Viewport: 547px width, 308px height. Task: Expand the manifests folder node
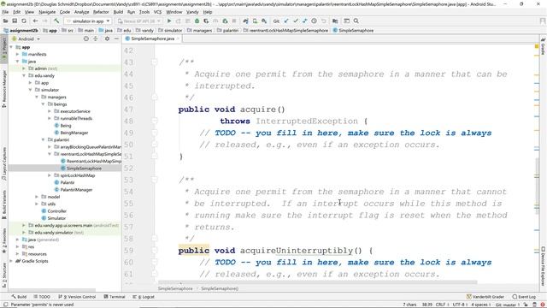[x=17, y=54]
